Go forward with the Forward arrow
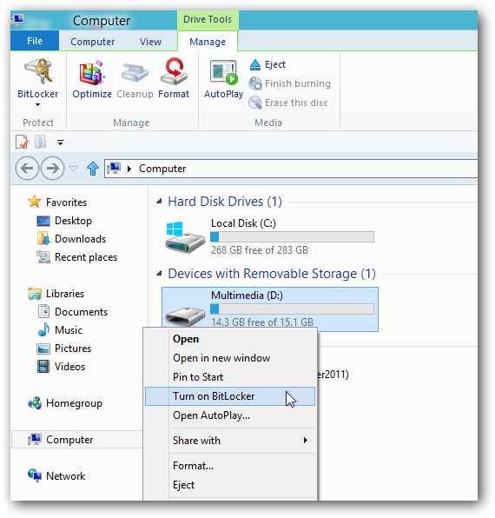 pyautogui.click(x=52, y=168)
